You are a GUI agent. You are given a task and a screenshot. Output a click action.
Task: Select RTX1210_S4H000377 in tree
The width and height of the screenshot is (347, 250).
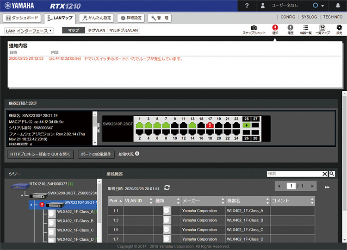coord(48,184)
